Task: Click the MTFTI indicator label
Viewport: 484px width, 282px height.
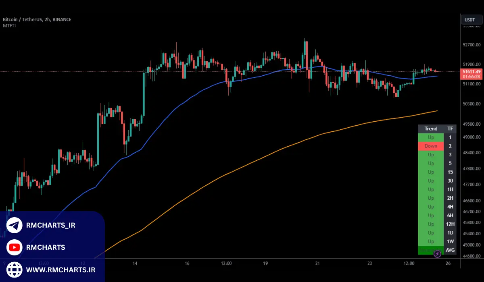Action: click(x=9, y=26)
